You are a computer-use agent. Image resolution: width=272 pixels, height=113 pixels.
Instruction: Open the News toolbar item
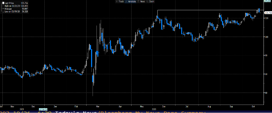click(141, 2)
